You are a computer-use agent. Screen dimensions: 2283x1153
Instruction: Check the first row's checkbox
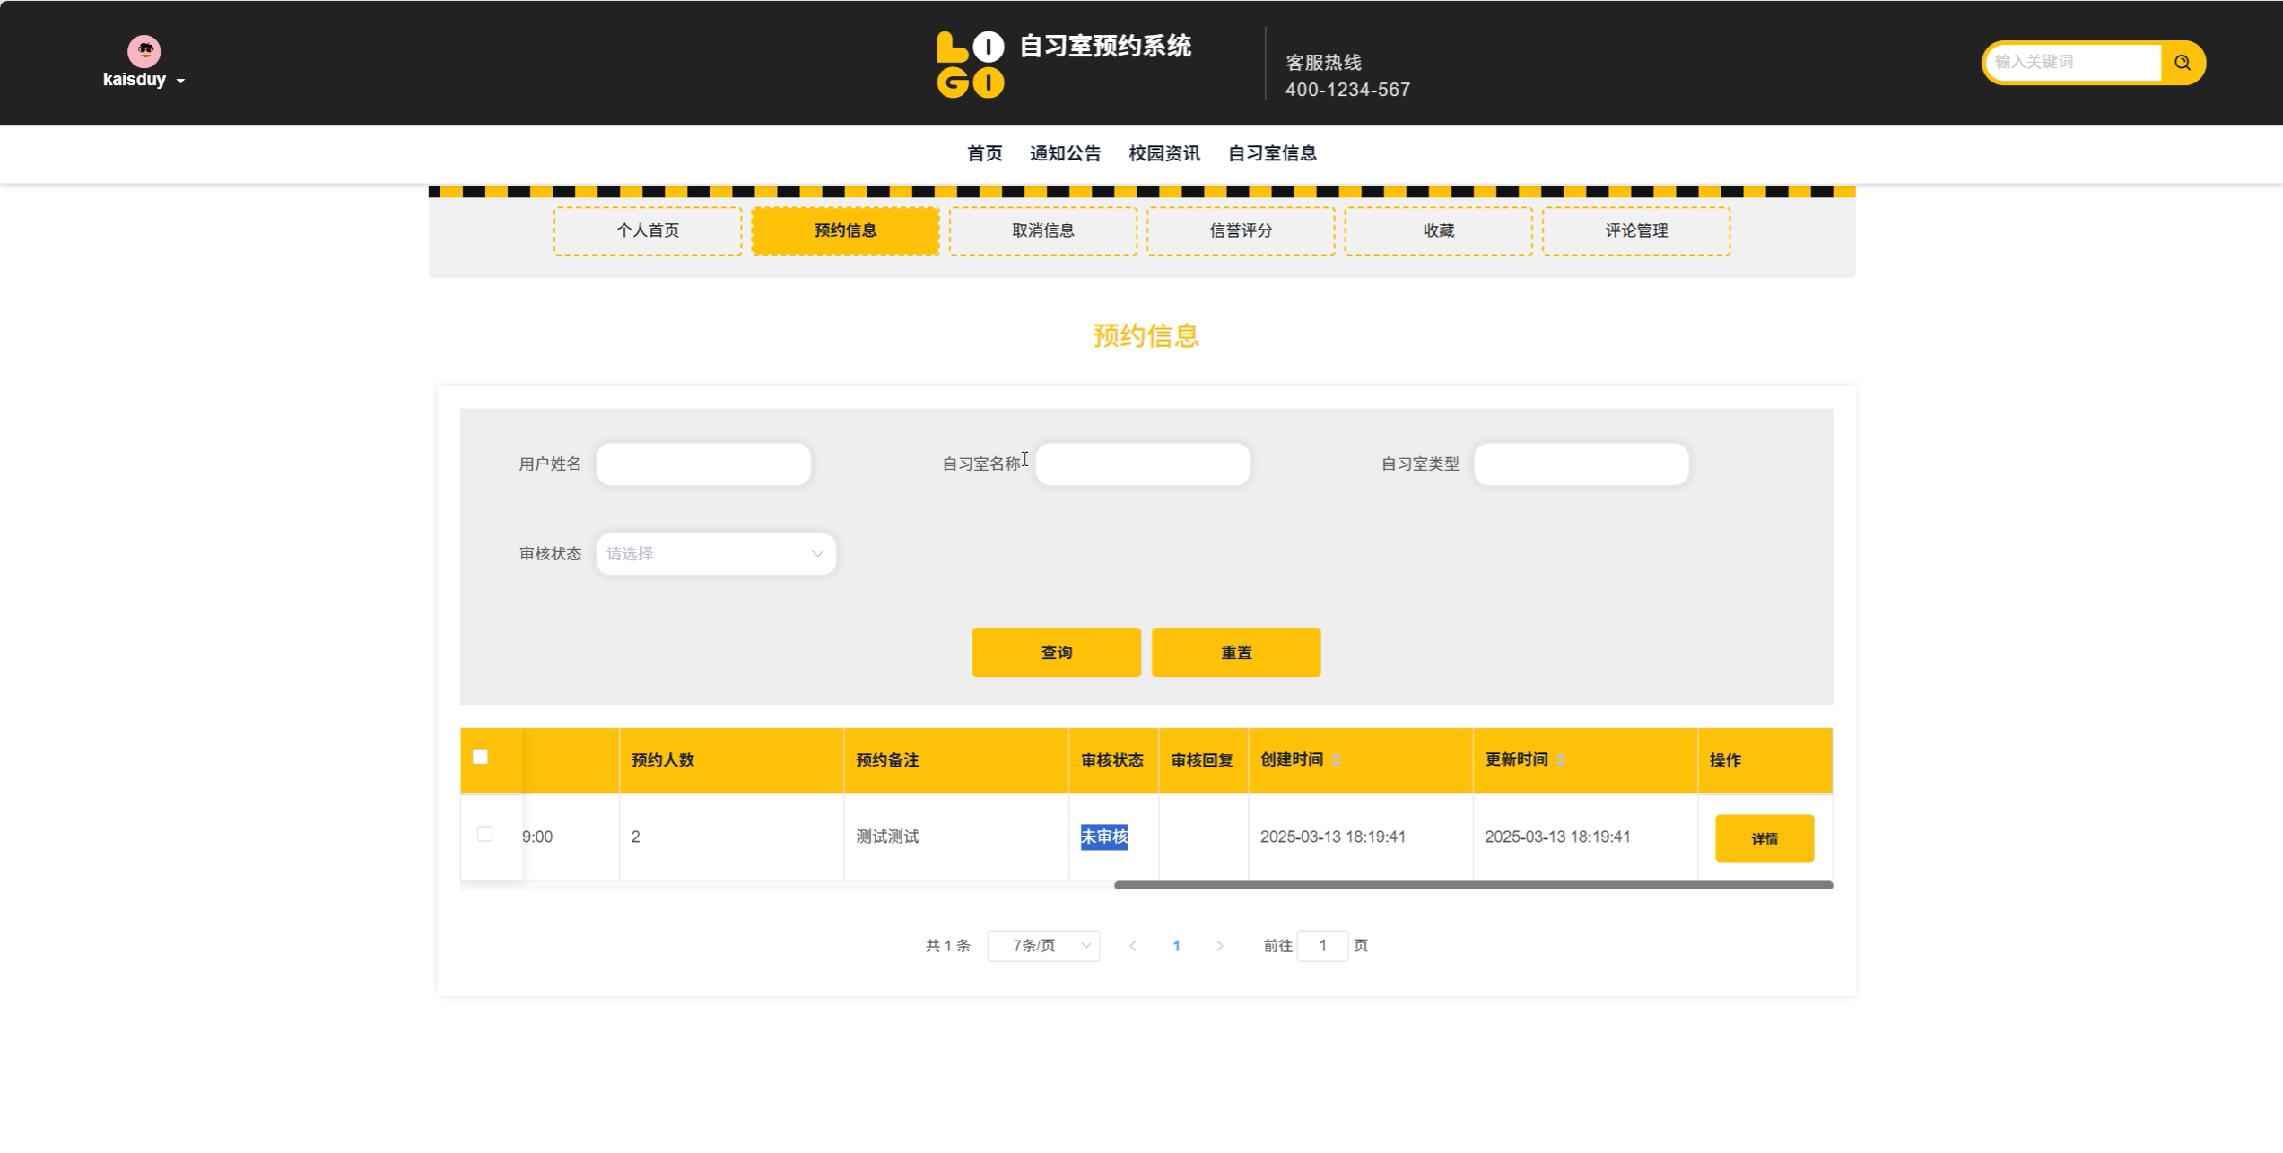[x=484, y=834]
